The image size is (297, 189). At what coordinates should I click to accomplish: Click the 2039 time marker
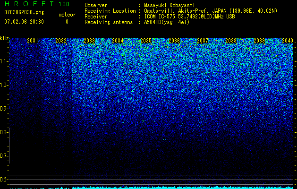tap(259, 41)
